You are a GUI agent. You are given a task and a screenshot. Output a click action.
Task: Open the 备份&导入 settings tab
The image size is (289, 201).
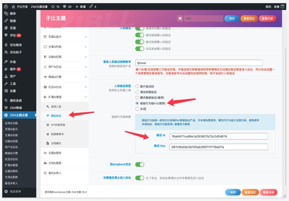65,173
